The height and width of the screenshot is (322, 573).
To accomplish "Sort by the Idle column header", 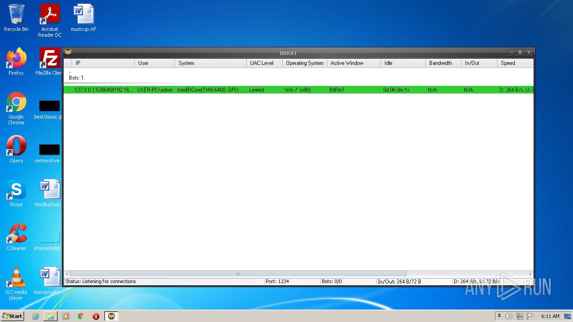I will pyautogui.click(x=403, y=63).
